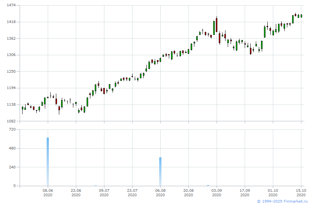Click the 20.08 2020 date label

(188, 193)
